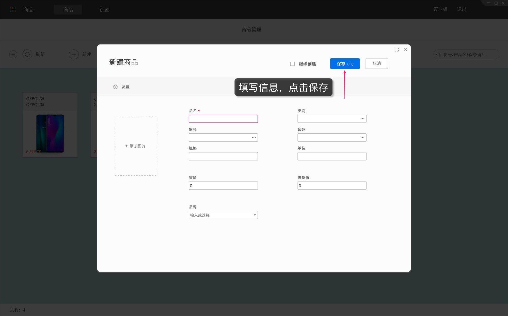
Task: Click the refresh (刷新) circular icon
Action: (x=27, y=54)
